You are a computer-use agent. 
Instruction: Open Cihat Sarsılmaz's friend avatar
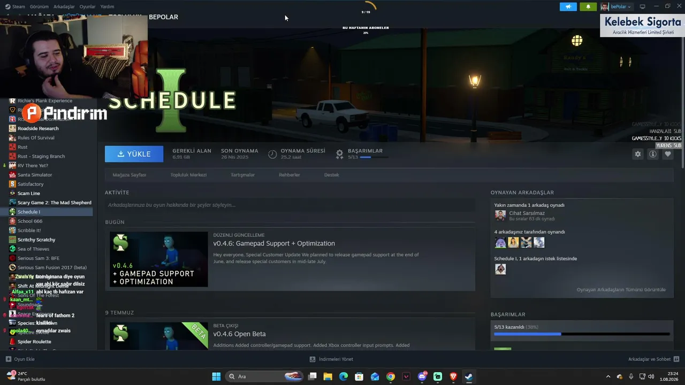500,215
